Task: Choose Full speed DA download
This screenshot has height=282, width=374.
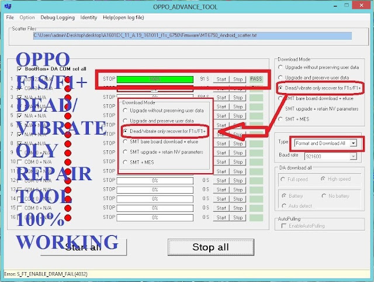Action: coord(283,179)
